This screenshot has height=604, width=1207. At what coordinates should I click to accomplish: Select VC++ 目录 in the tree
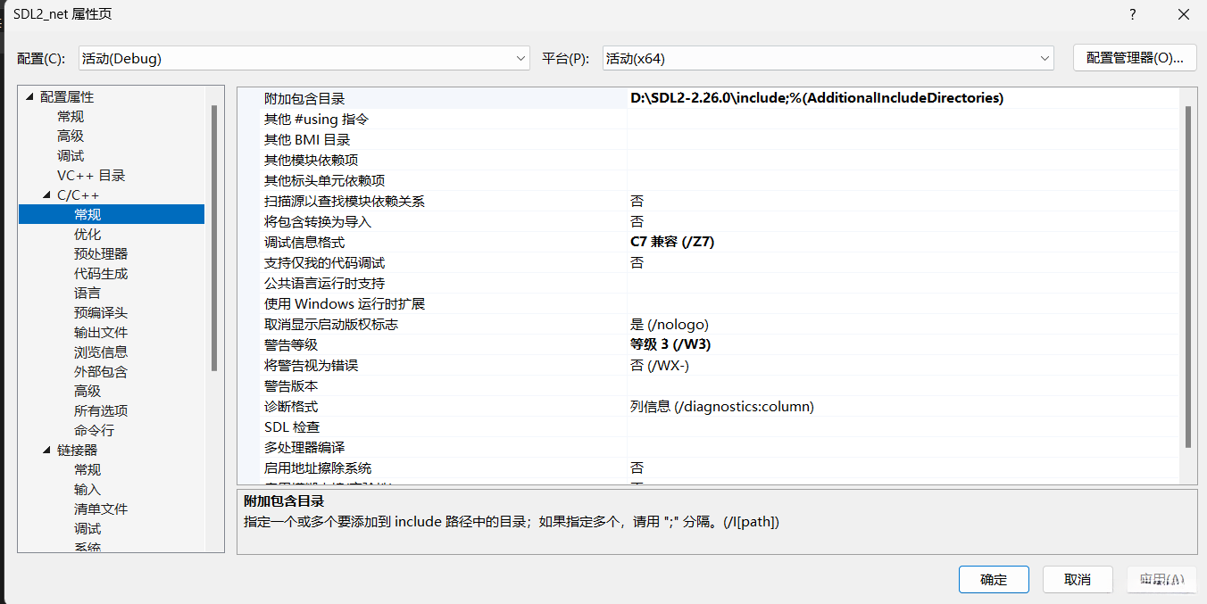91,176
